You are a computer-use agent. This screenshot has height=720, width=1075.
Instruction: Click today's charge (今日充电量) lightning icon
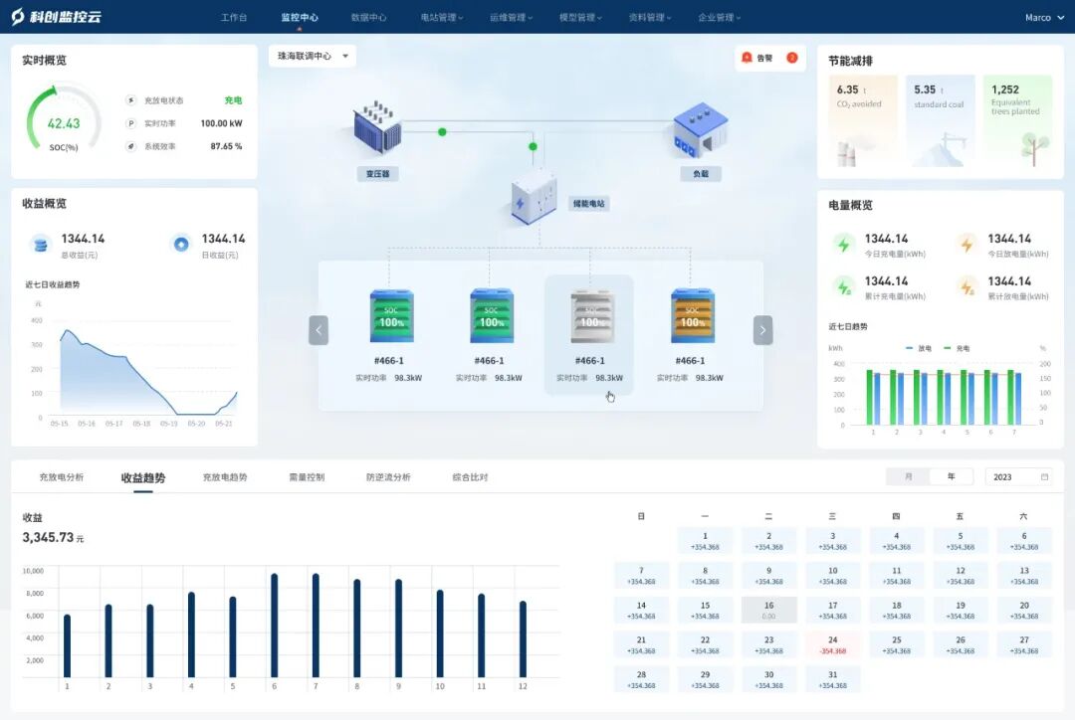tap(844, 244)
